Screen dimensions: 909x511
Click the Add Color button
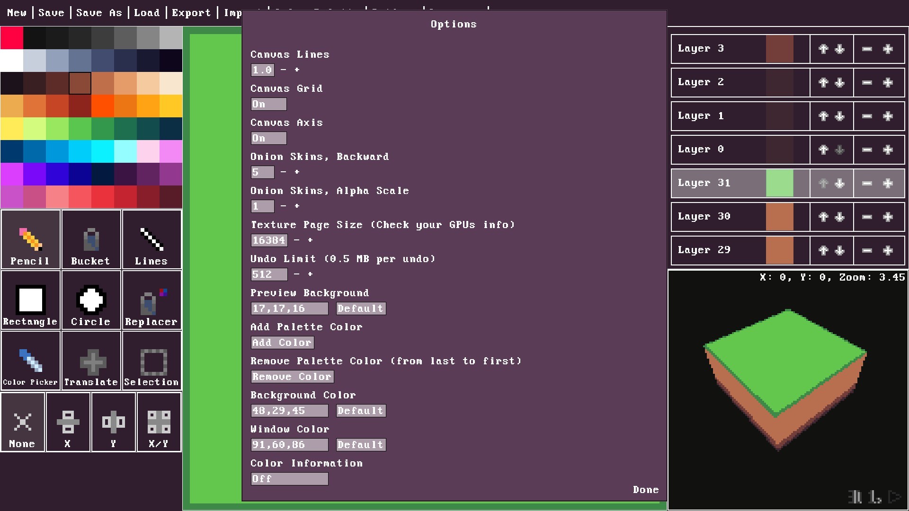(x=282, y=342)
